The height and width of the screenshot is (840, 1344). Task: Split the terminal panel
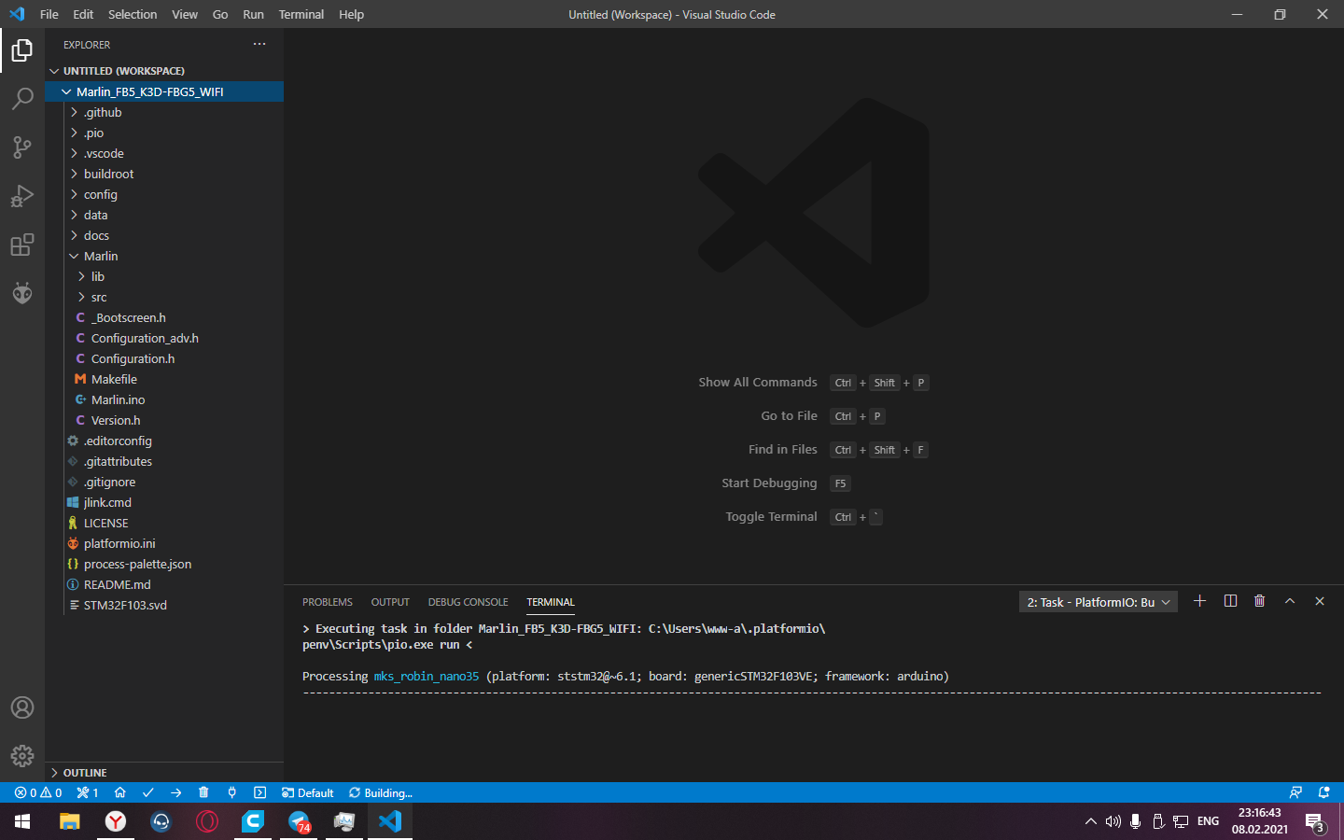[x=1230, y=601]
